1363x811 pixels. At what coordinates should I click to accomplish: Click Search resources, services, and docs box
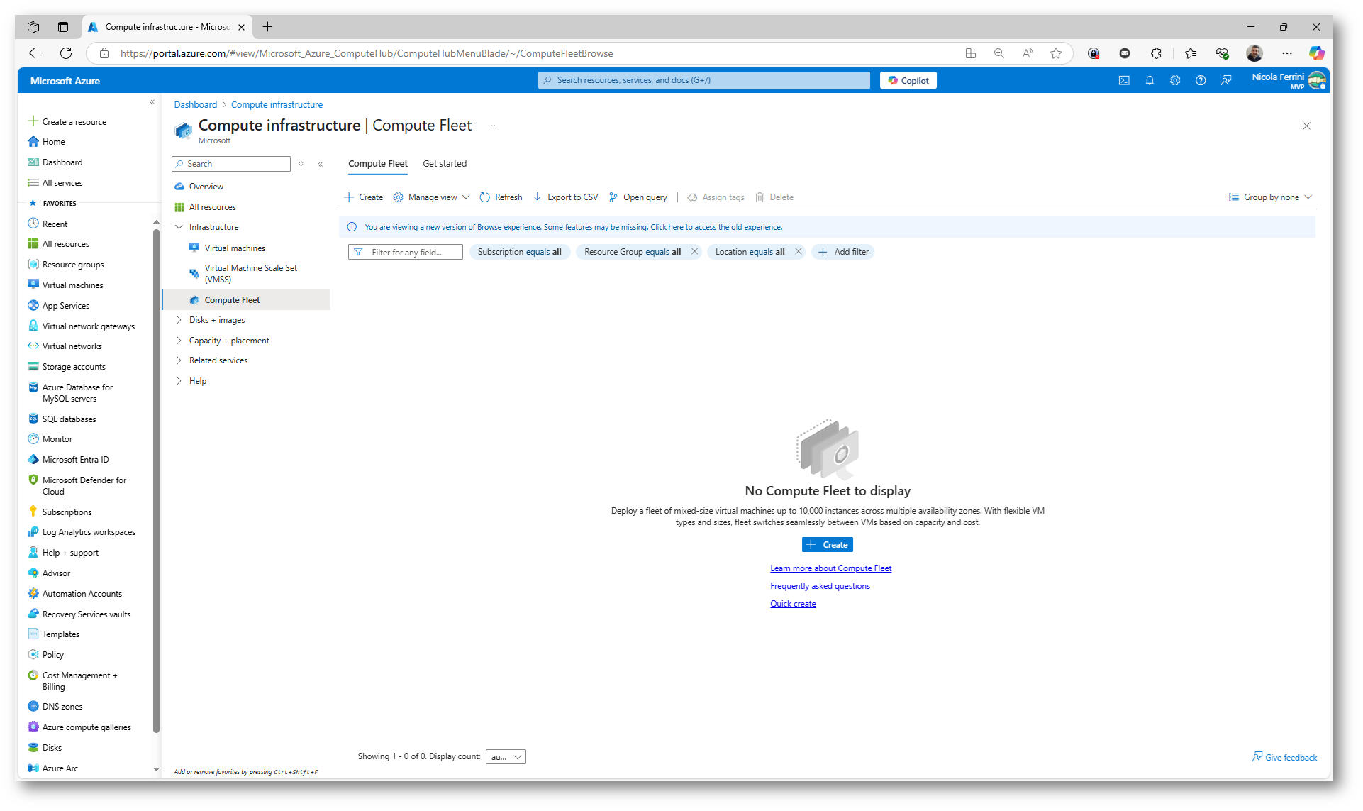703,80
